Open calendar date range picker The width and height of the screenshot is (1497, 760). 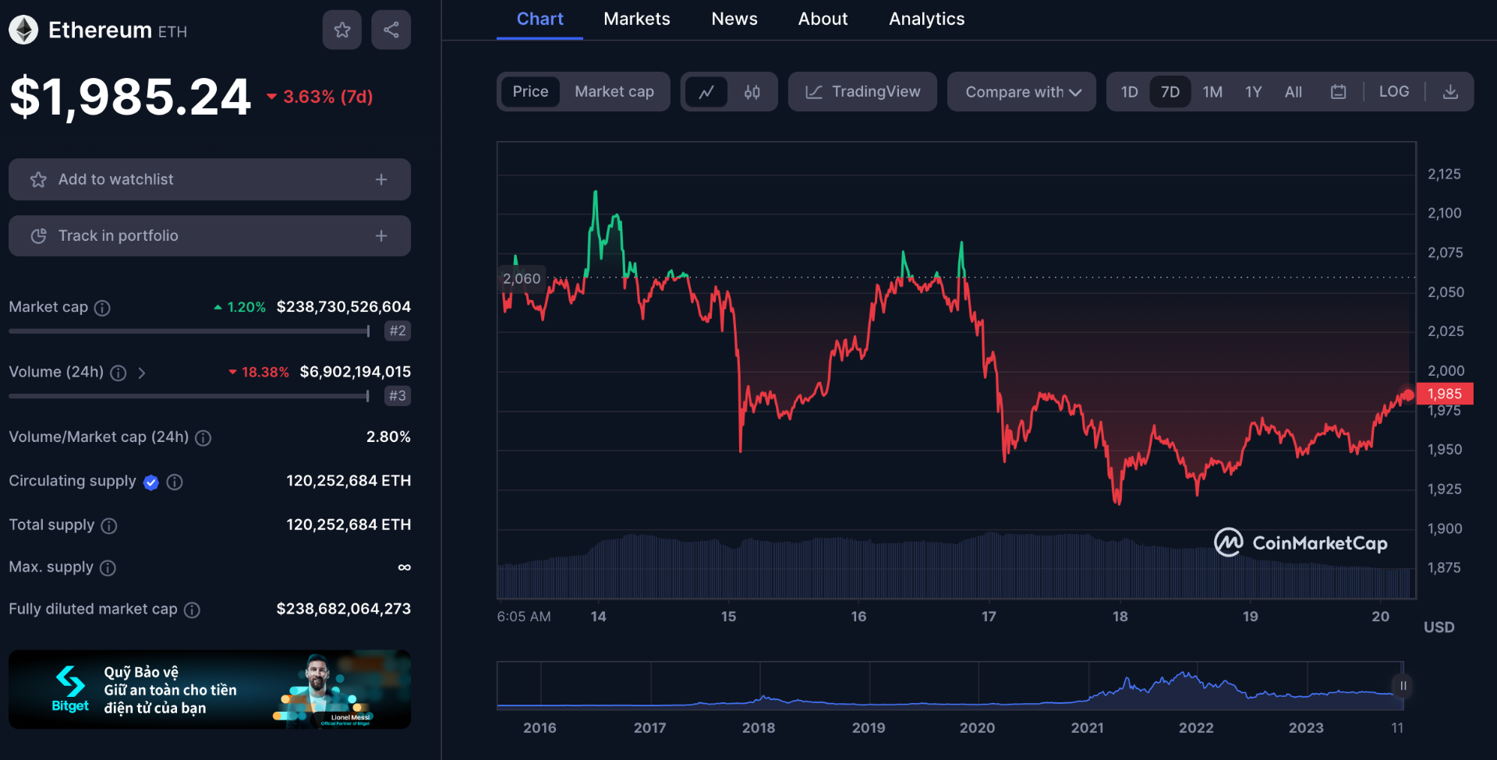pos(1338,92)
